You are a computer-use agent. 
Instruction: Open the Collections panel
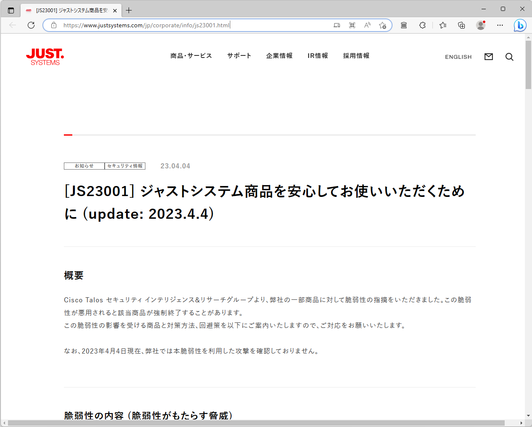pyautogui.click(x=461, y=25)
